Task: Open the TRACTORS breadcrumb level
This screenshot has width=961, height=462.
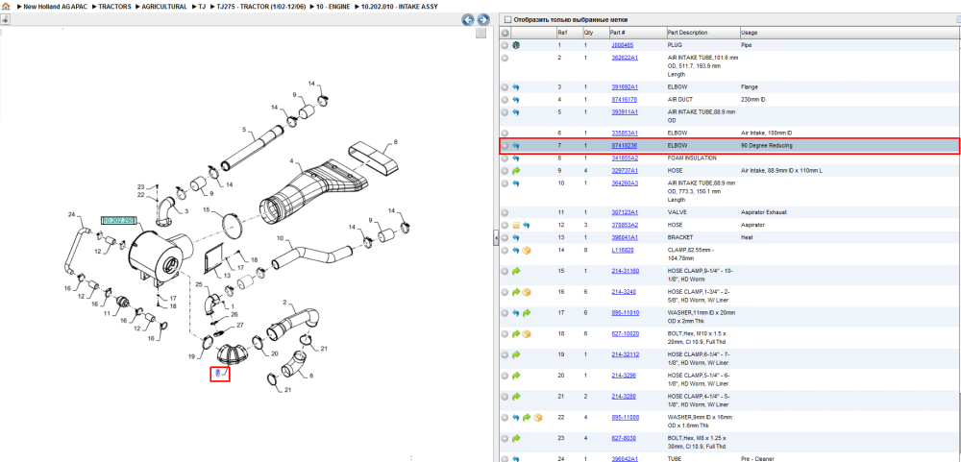Action: (115, 6)
